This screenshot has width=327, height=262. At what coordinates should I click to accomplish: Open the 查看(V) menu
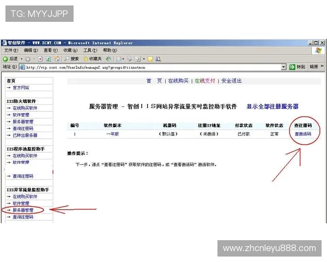pyautogui.click(x=51, y=50)
